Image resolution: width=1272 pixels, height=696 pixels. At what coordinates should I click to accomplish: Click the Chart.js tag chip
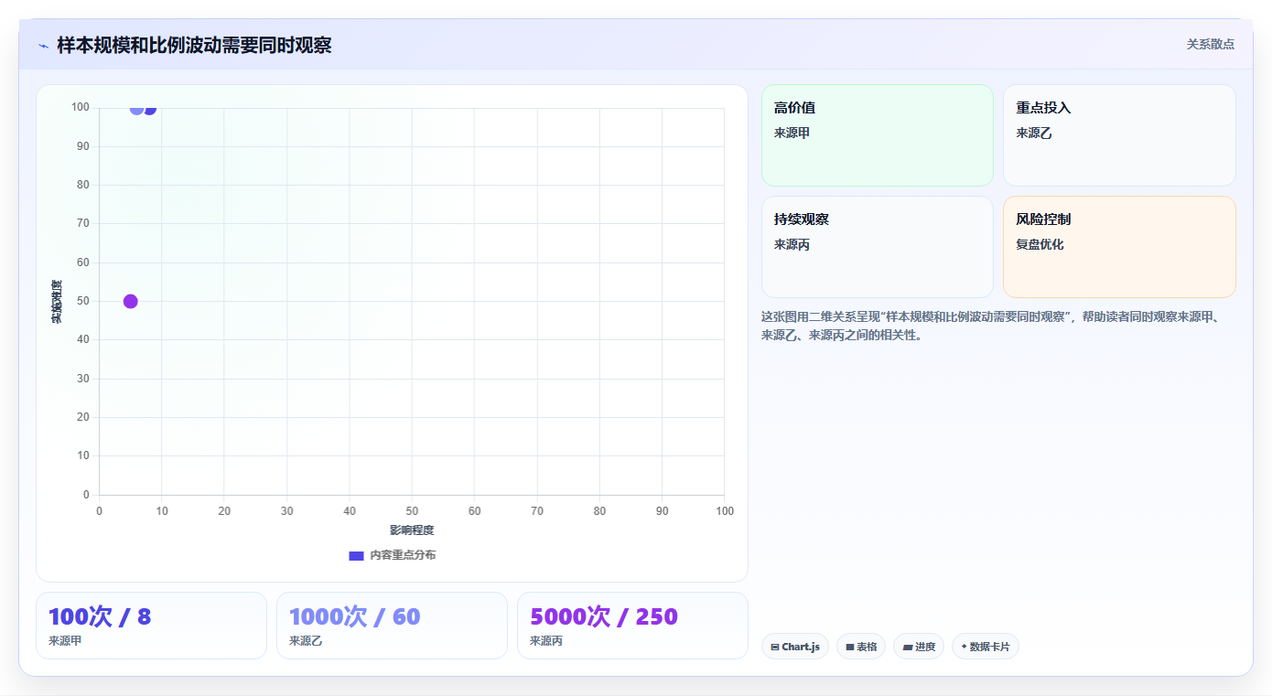pos(795,647)
